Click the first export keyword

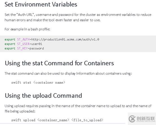10,40
